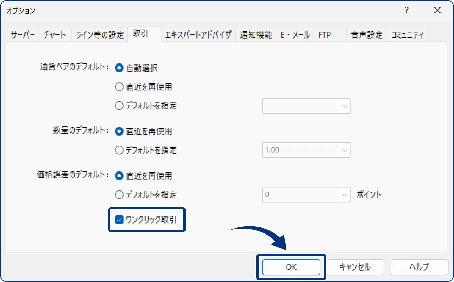Screen dimensions: 454x282
Task: Switch to the FTP tab
Action: point(325,34)
